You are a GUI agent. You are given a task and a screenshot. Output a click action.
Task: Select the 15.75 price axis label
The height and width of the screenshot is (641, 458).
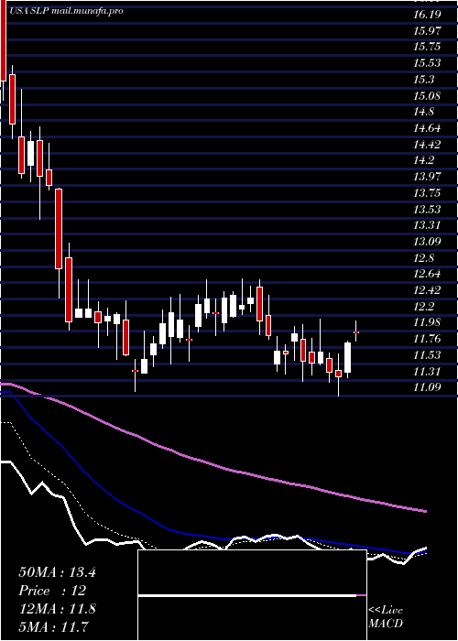[427, 47]
